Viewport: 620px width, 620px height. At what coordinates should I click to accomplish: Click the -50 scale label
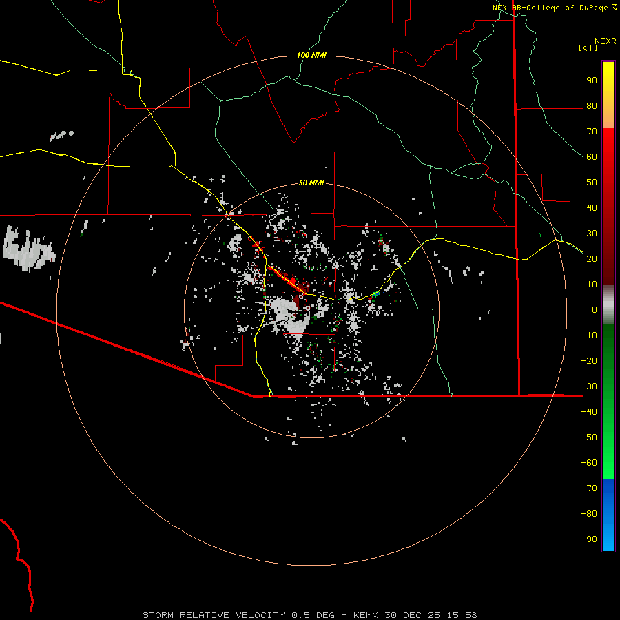(589, 437)
